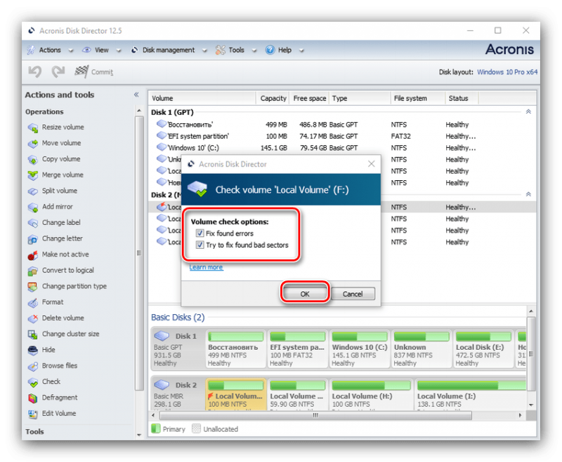
Task: Click the Local Volume (H:) usage bar
Action: [x=371, y=386]
